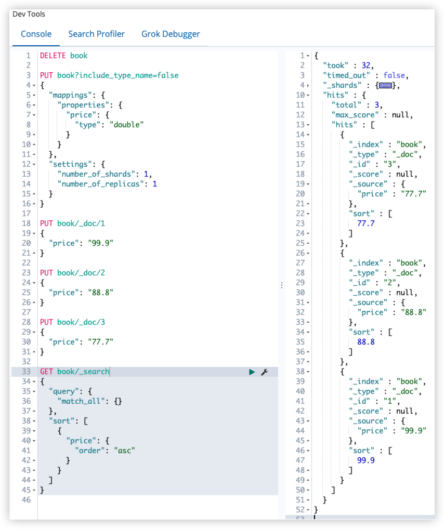Screen dimensions: 444x529
Task: Click the PUT book/_doc/2 line
Action: coord(72,273)
